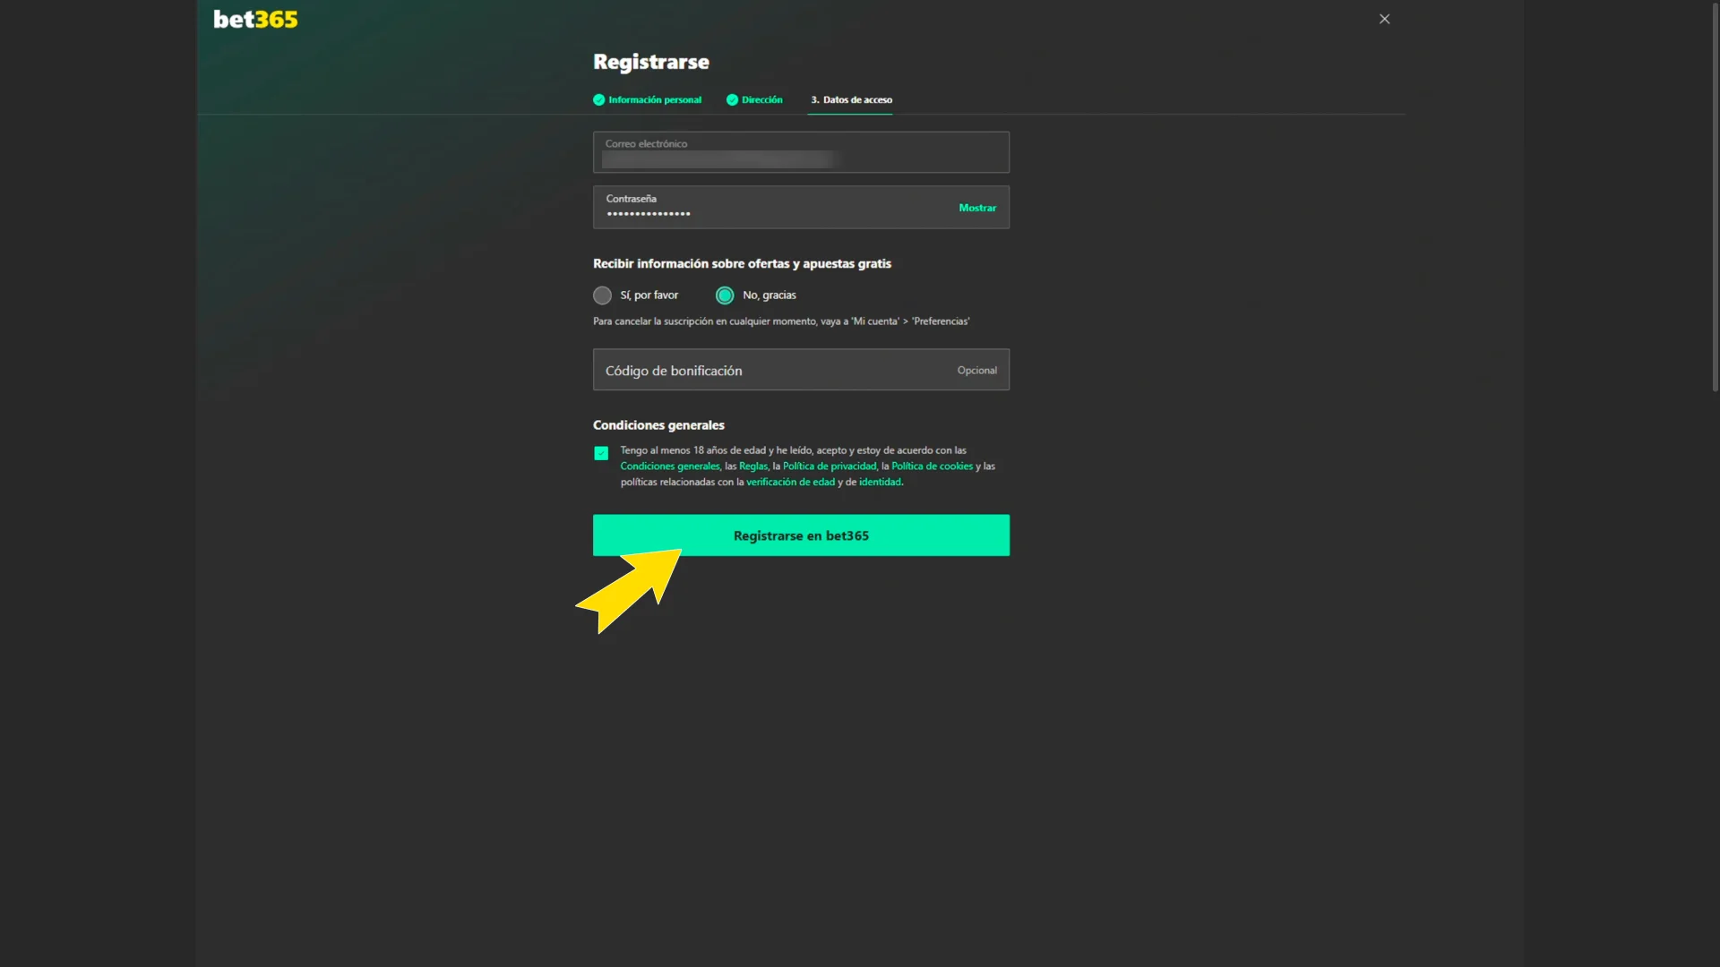
Task: Open the 'Datos de acceso' step
Action: coord(851,100)
